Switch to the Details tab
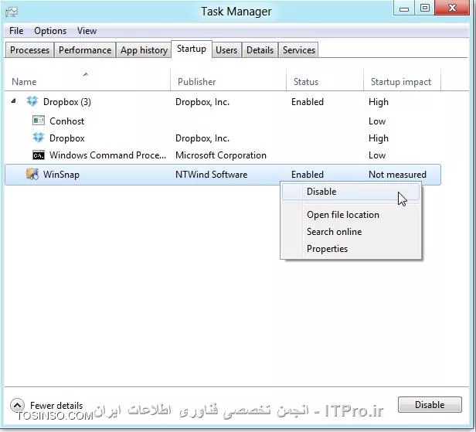Image resolution: width=476 pixels, height=432 pixels. pyautogui.click(x=260, y=49)
